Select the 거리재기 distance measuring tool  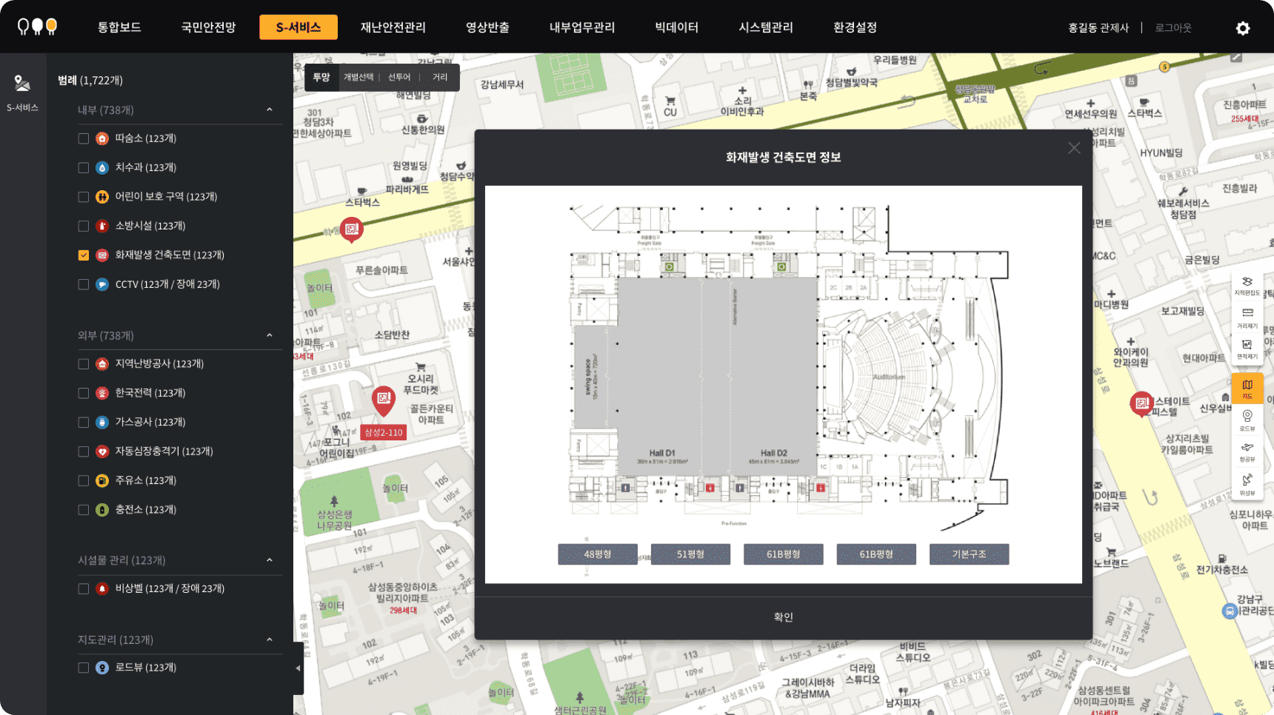(x=1247, y=318)
